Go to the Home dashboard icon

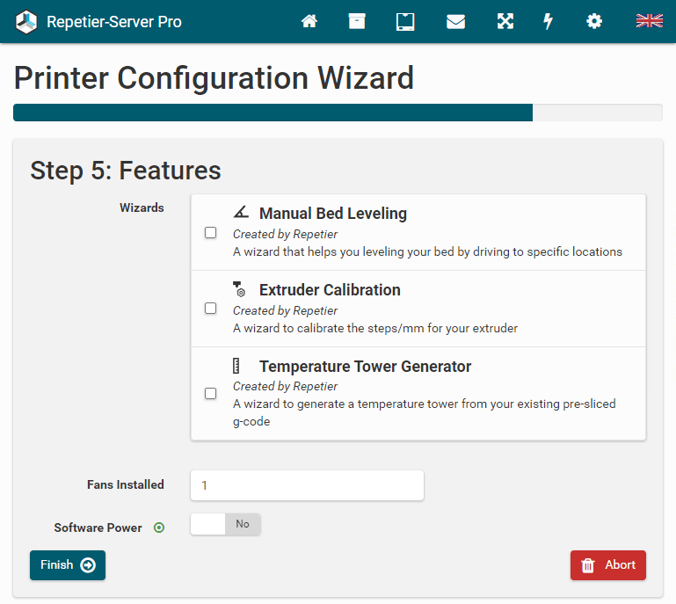(x=309, y=21)
